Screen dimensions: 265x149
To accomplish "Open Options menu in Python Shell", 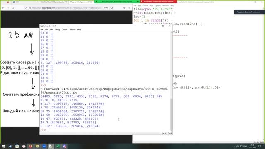I will (65, 29).
